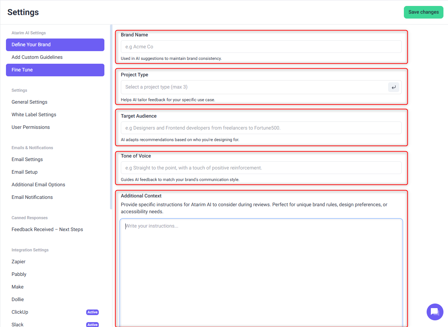Open Email Notifications settings
The image size is (448, 327).
point(32,197)
